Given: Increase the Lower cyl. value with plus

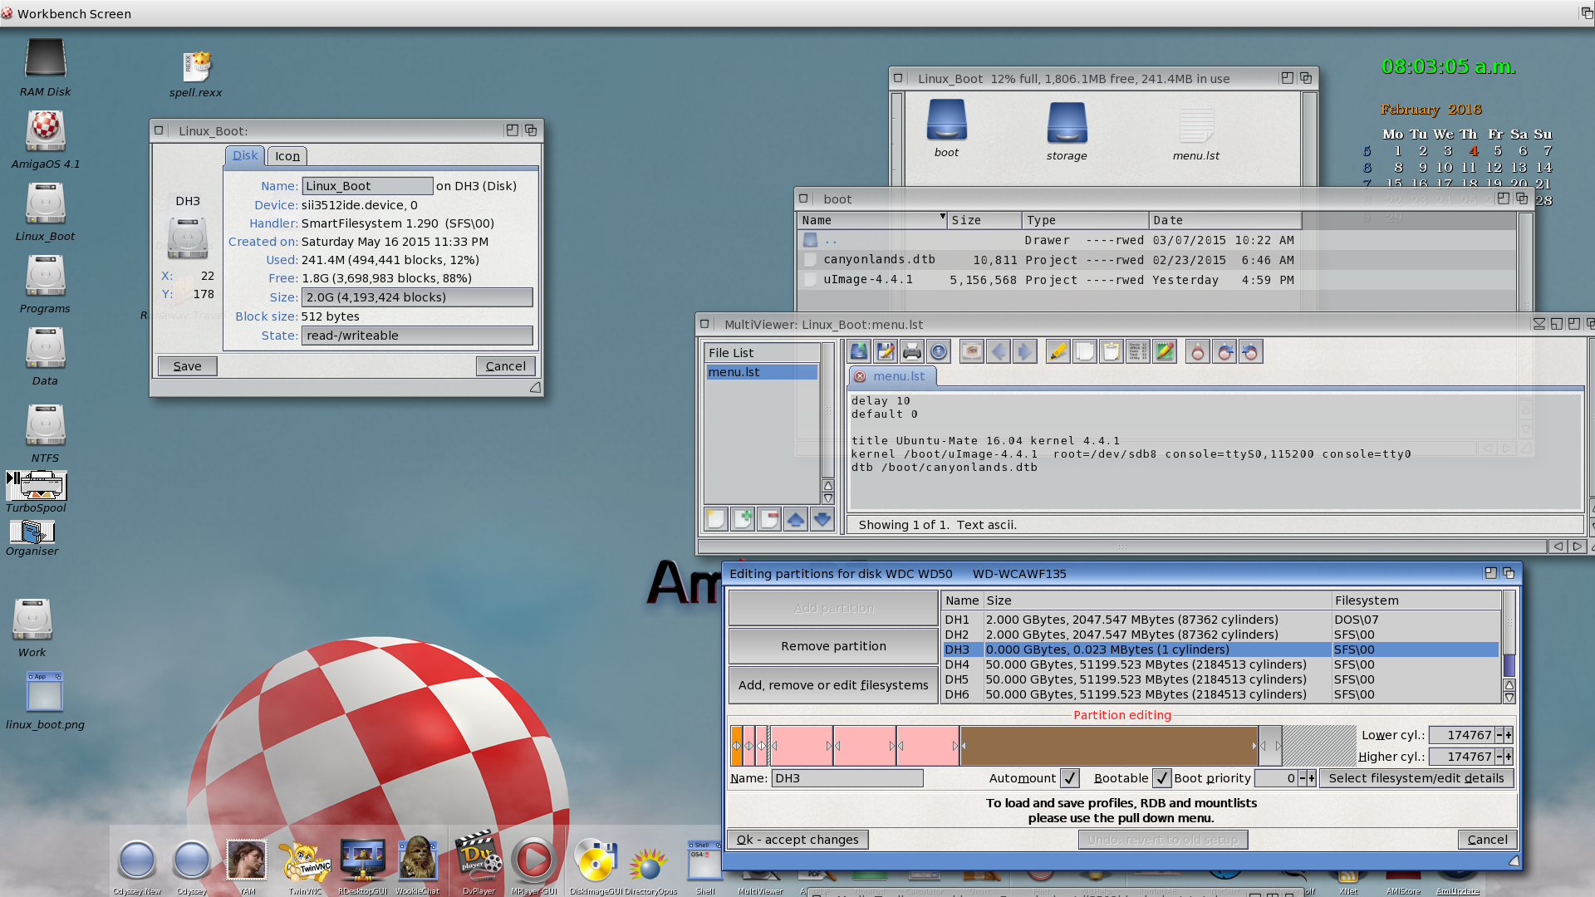Looking at the screenshot, I should coord(1509,735).
